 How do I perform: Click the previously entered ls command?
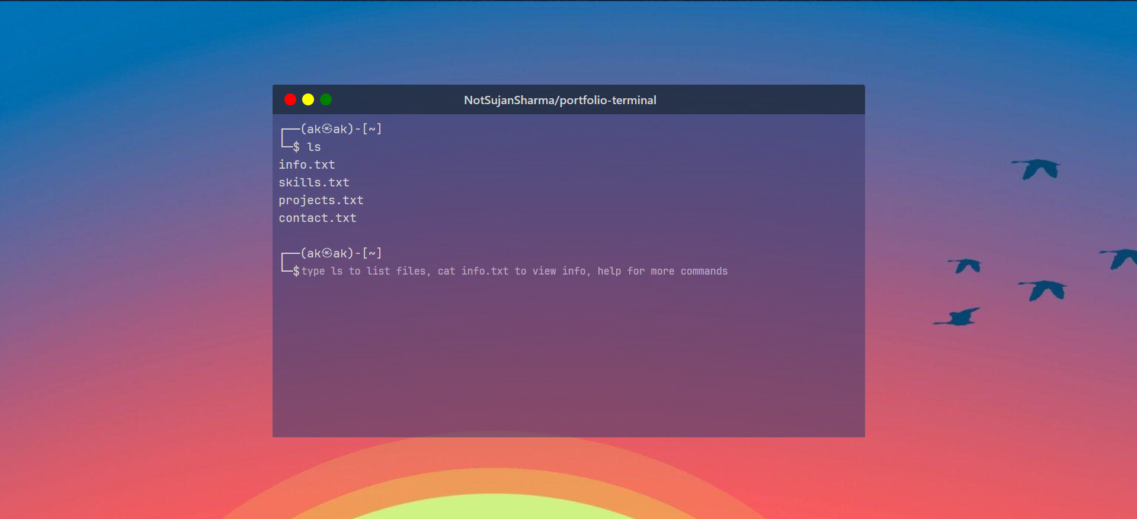pyautogui.click(x=314, y=147)
